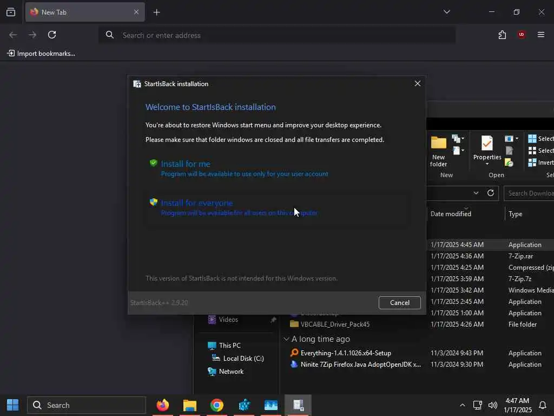The height and width of the screenshot is (416, 554).
Task: Open taskbar clock and calendar
Action: coord(517,405)
